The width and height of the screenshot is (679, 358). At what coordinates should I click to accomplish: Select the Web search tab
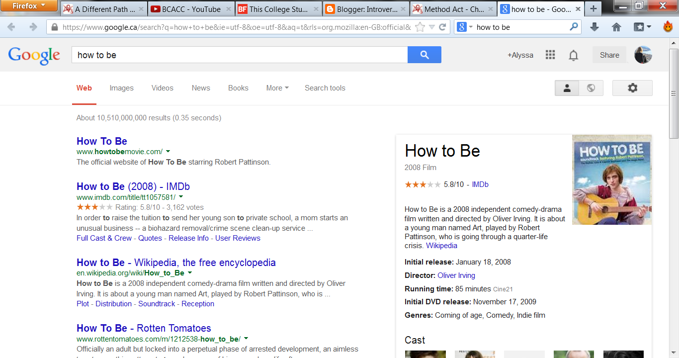(x=84, y=88)
